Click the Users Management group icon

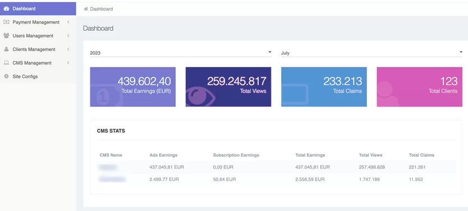[6, 36]
